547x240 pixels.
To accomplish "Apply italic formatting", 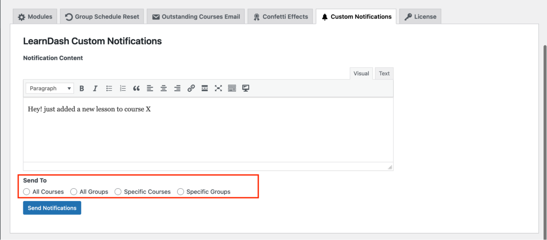I will pos(95,88).
